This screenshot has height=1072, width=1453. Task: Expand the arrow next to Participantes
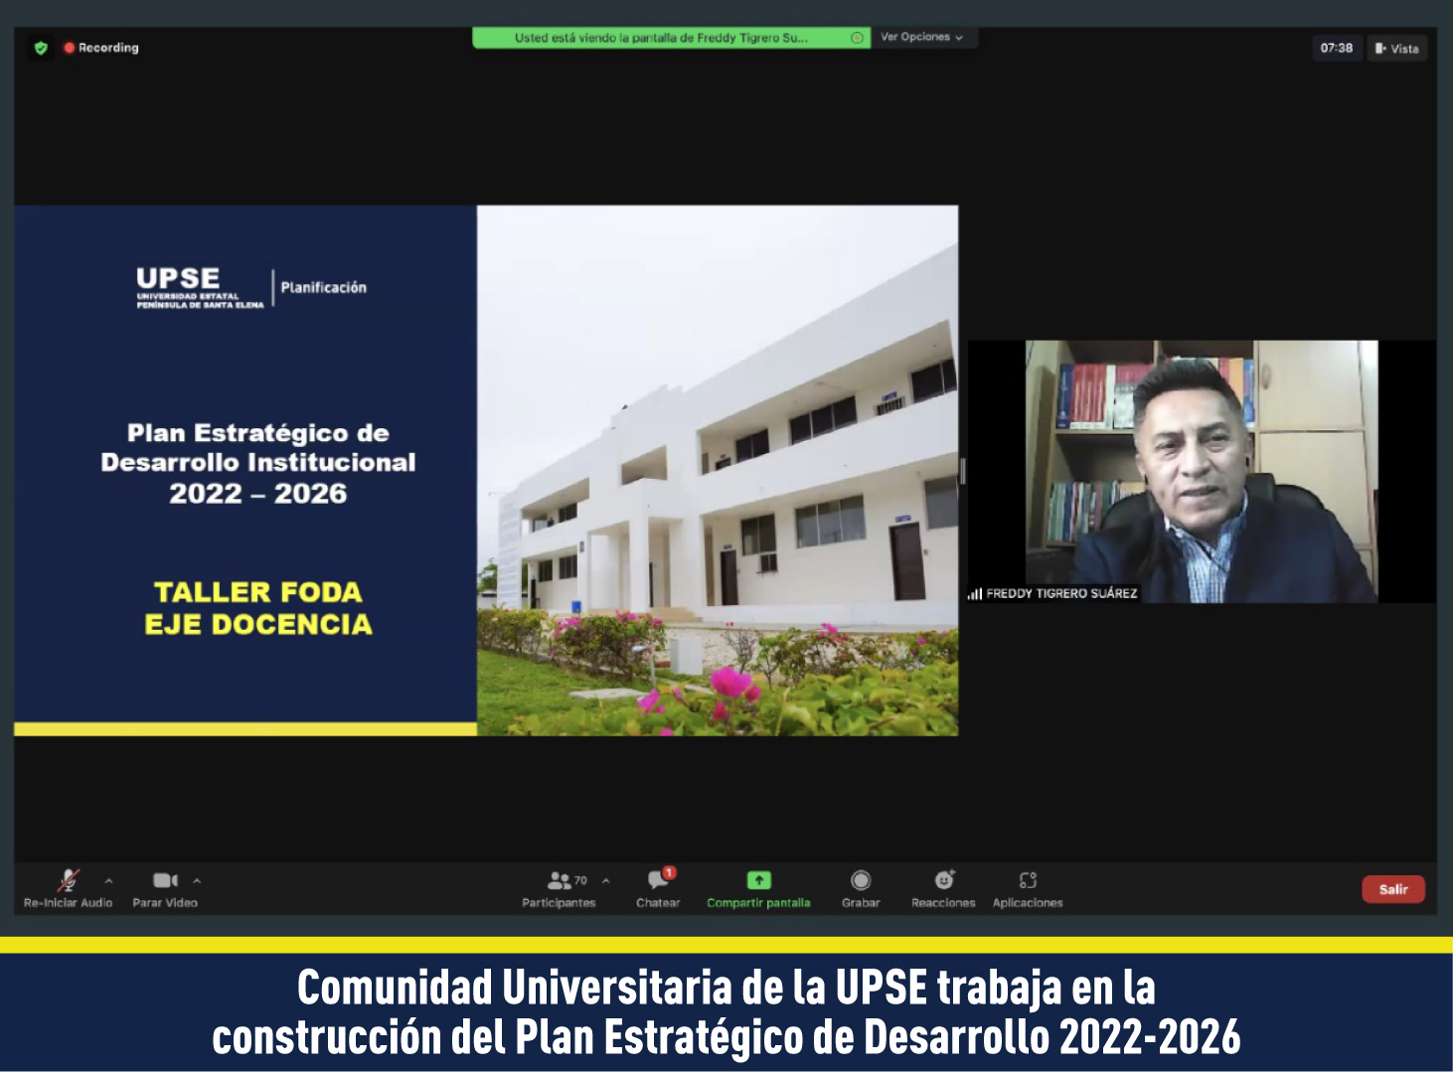(606, 881)
